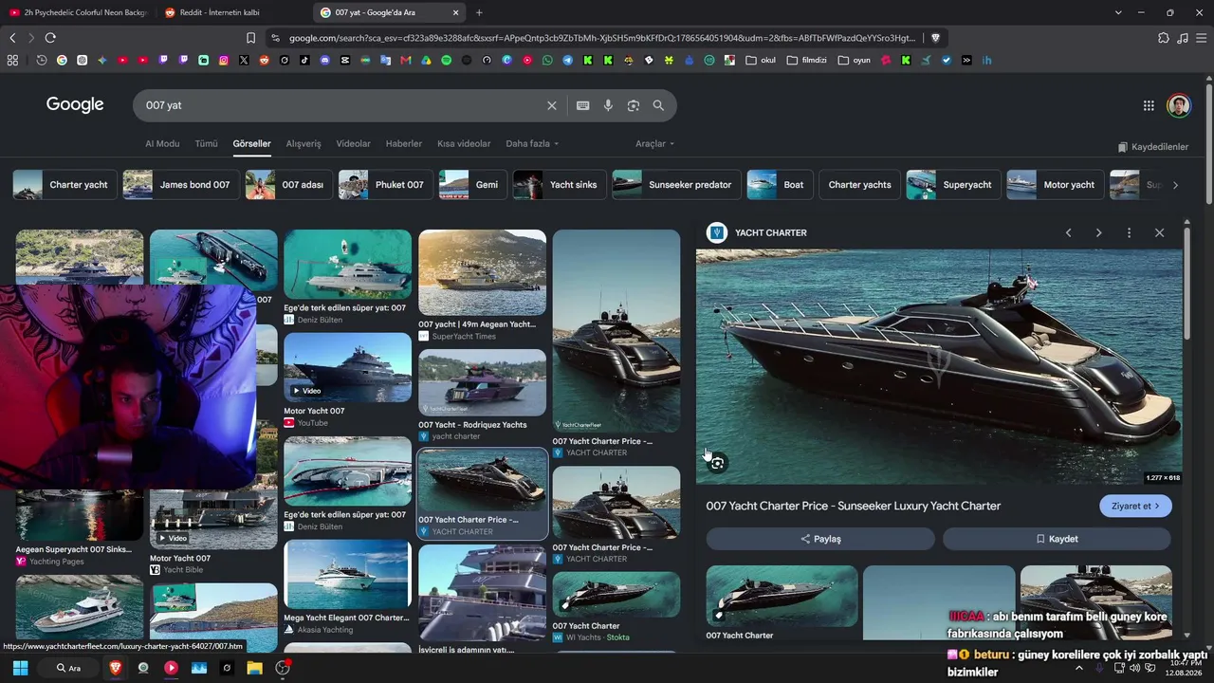Open the Instagram bookmark icon
This screenshot has height=683, width=1214.
pyautogui.click(x=224, y=60)
